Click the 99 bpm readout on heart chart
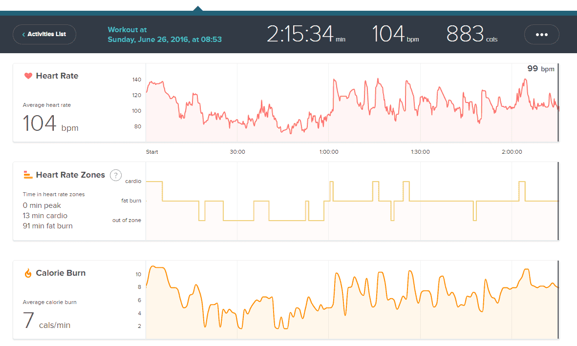The height and width of the screenshot is (346, 577). [540, 69]
